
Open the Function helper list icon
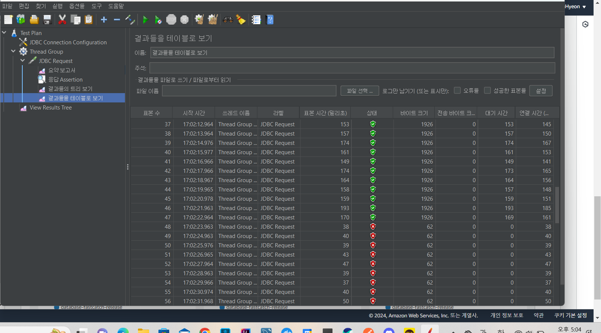click(256, 20)
